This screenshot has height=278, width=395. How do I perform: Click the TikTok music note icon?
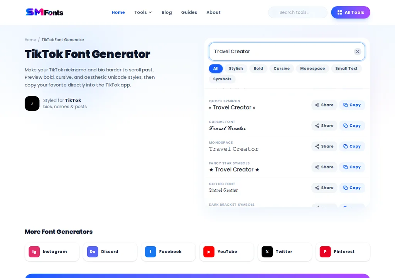pyautogui.click(x=32, y=103)
